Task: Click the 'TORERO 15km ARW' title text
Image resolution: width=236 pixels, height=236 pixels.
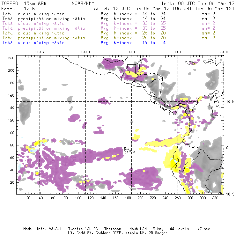Action: point(24,4)
